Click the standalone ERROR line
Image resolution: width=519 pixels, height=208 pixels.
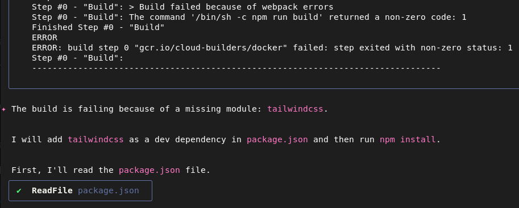point(45,37)
